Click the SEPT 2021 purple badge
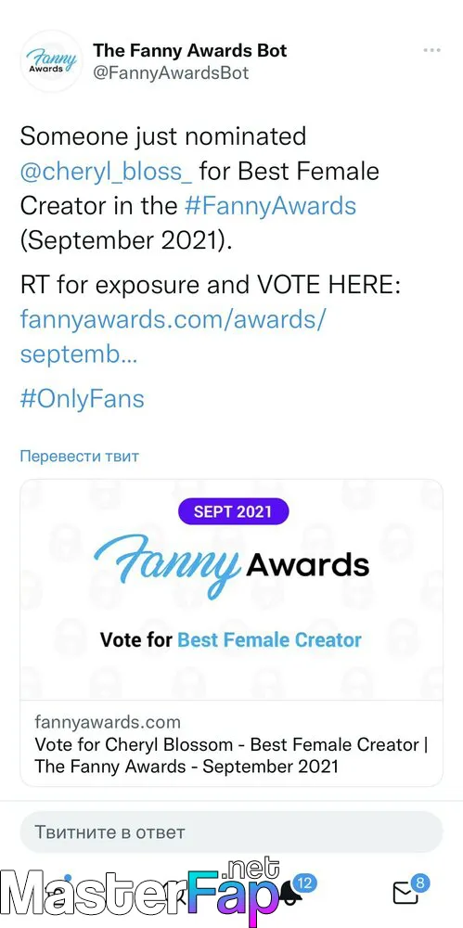 [233, 512]
